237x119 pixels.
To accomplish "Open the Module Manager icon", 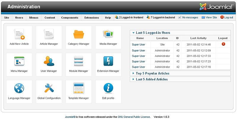I will coord(79,61).
